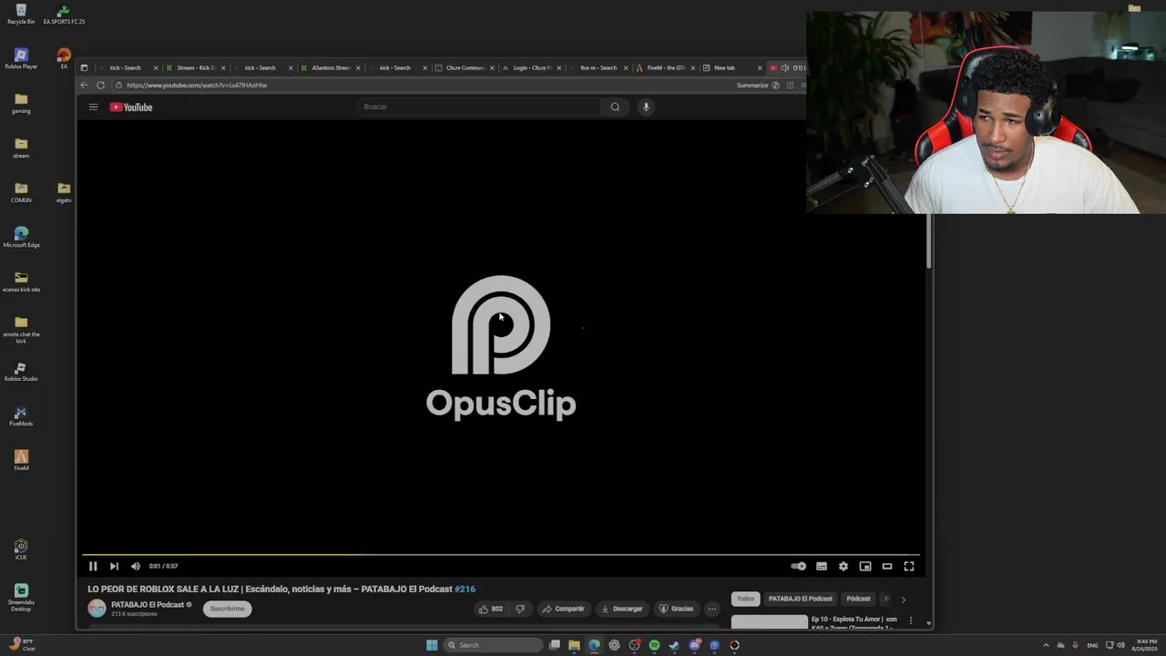Toggle theater mode view
The height and width of the screenshot is (656, 1166).
[x=887, y=566]
